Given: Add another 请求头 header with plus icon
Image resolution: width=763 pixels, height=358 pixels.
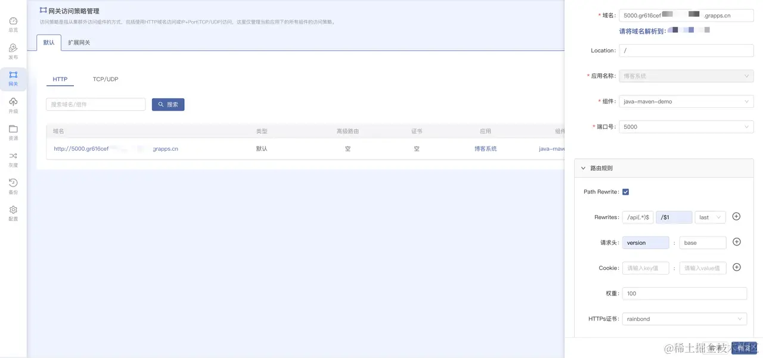Looking at the screenshot, I should tap(736, 242).
